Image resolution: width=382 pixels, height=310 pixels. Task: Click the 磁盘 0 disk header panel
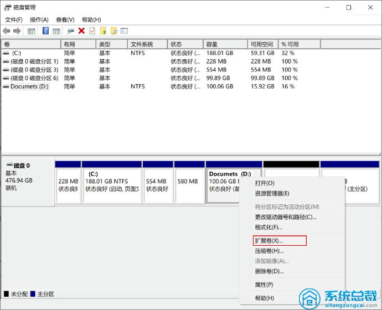point(28,182)
